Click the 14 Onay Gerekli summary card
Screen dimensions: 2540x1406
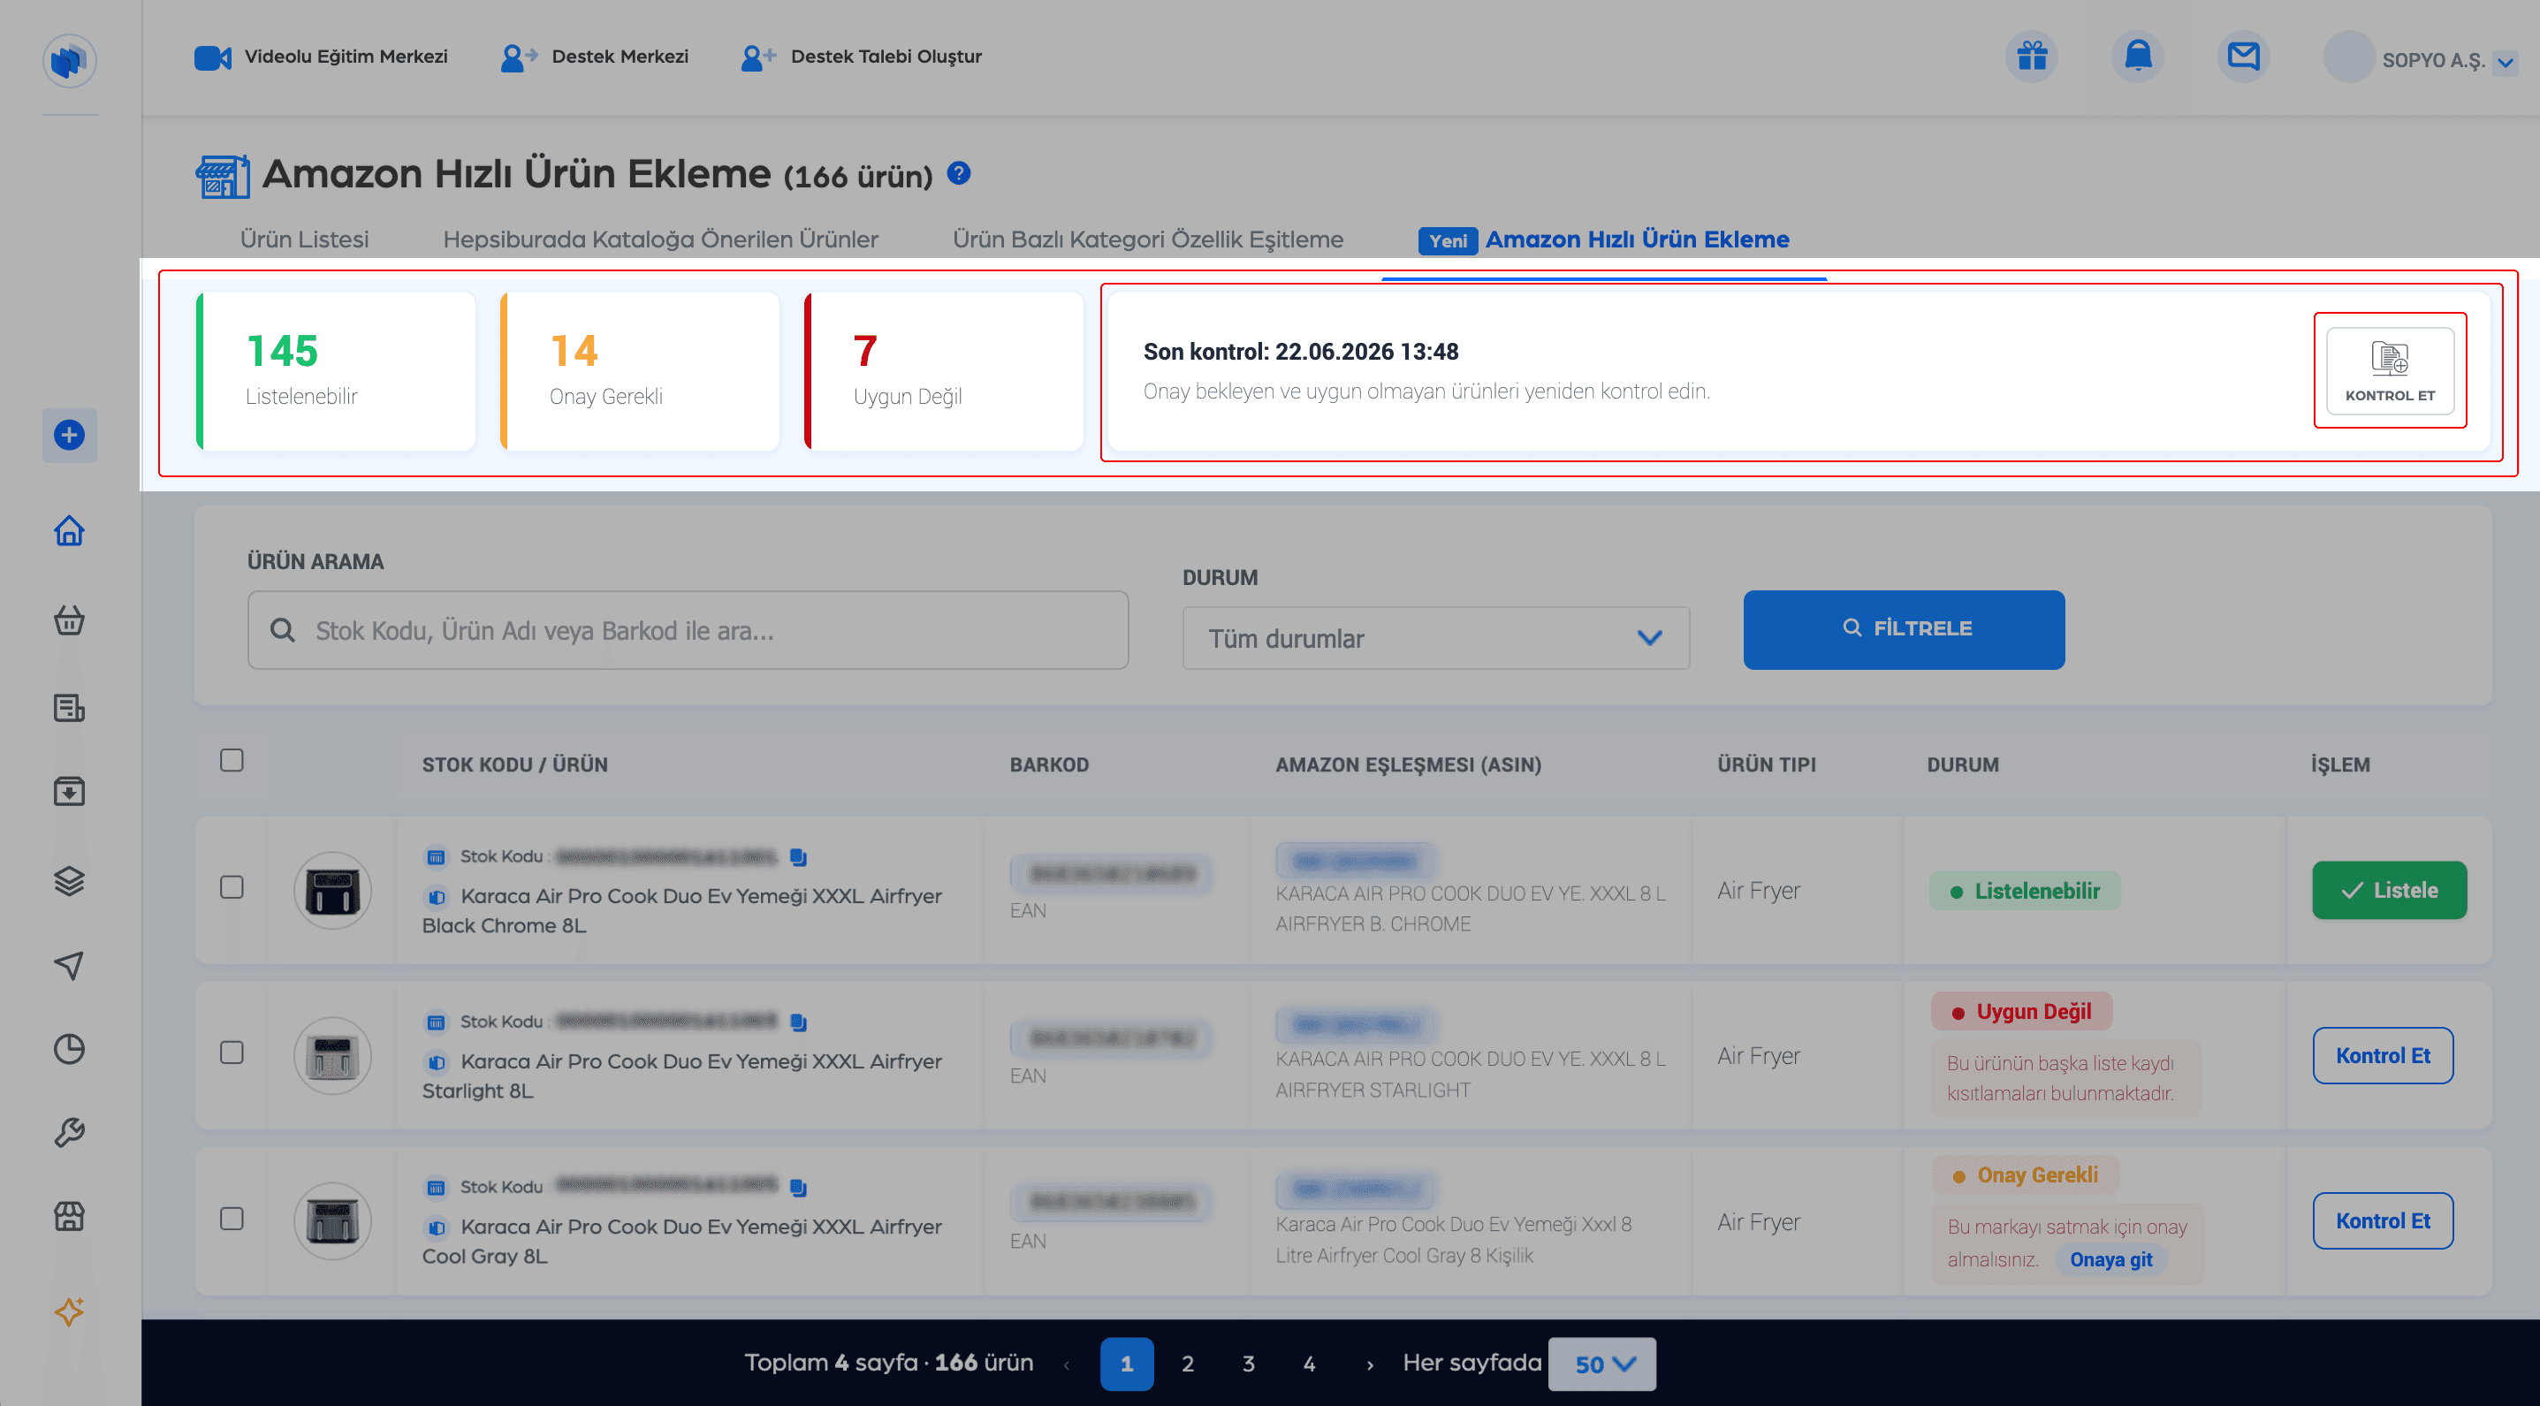click(640, 371)
